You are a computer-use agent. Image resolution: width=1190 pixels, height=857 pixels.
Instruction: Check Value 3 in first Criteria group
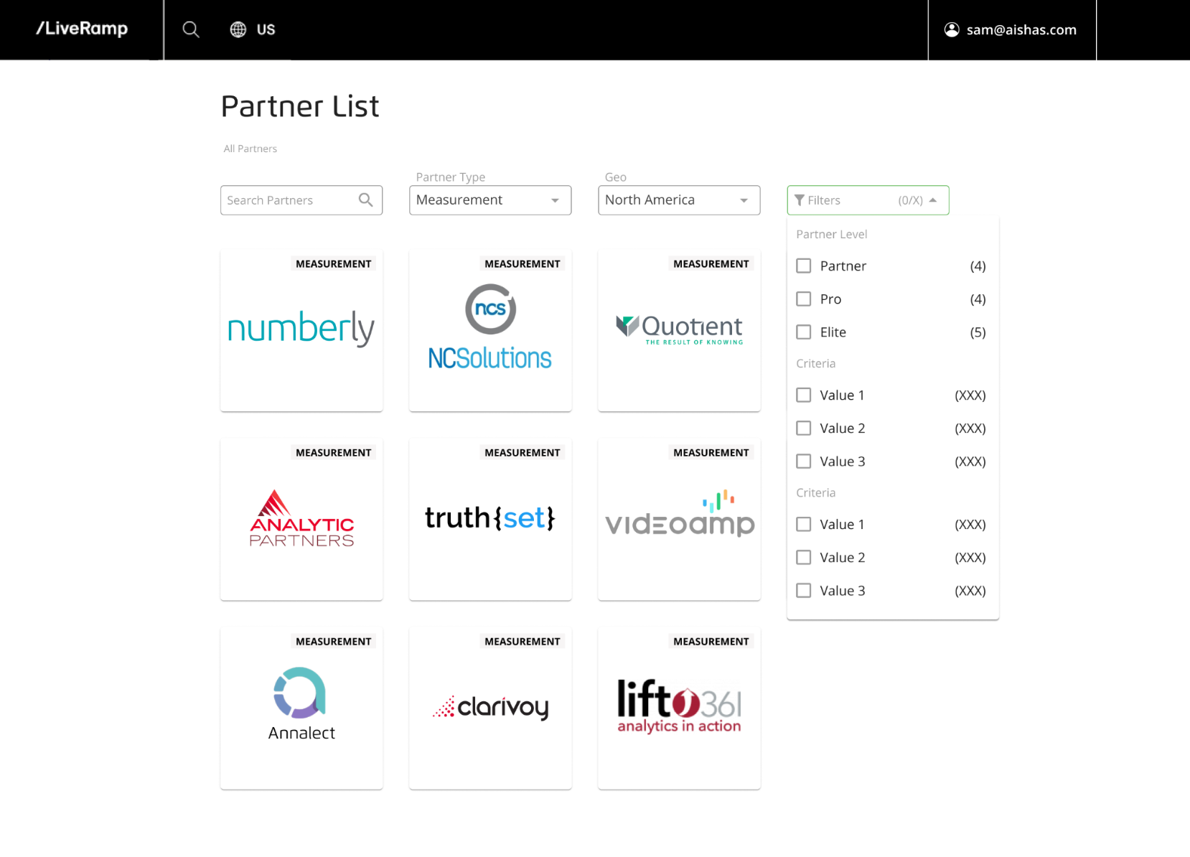(x=804, y=461)
